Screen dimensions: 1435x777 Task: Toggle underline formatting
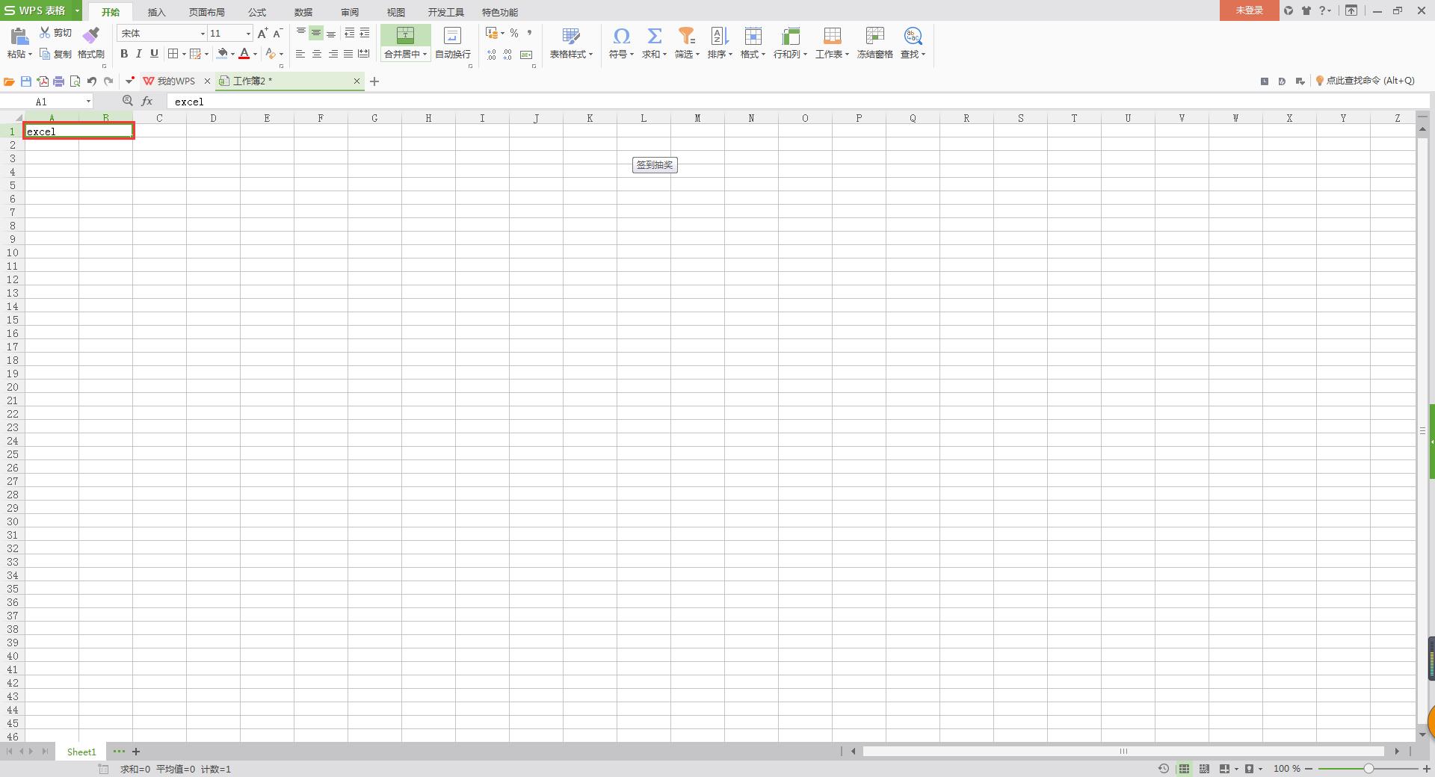tap(154, 54)
